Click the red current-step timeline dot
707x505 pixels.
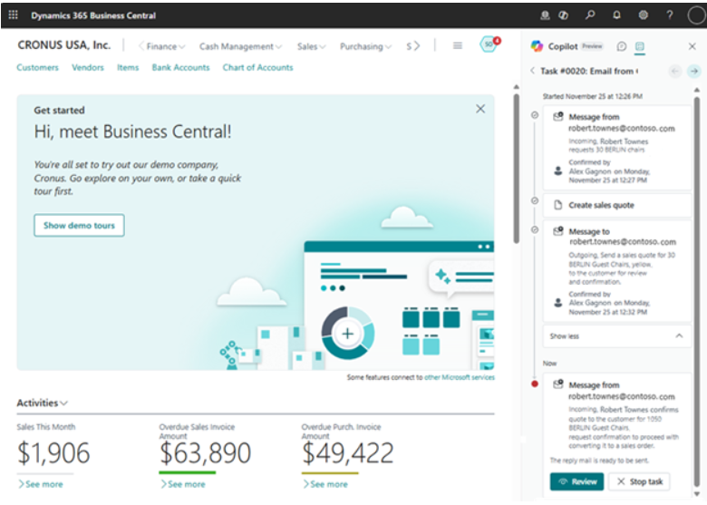tap(535, 384)
